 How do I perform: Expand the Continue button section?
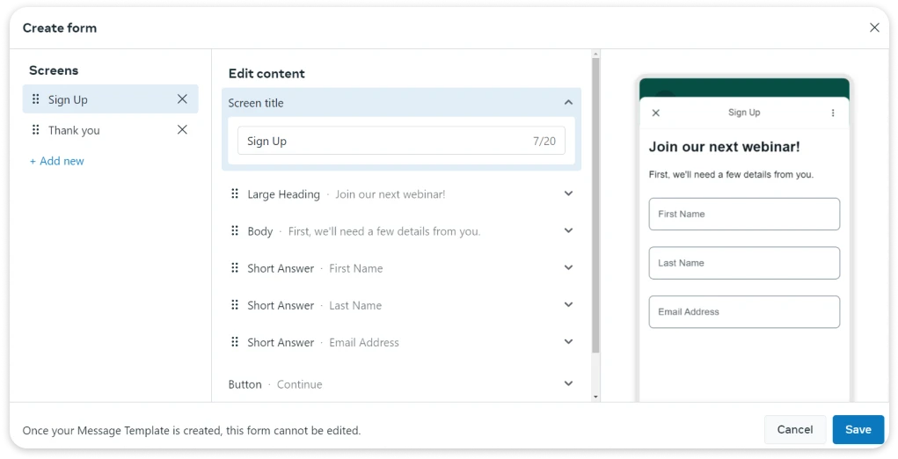pyautogui.click(x=568, y=383)
